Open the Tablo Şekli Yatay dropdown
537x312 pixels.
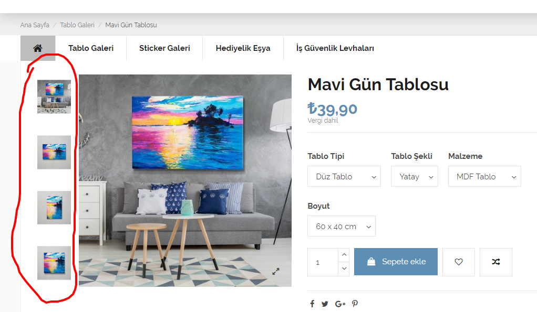pyautogui.click(x=415, y=176)
